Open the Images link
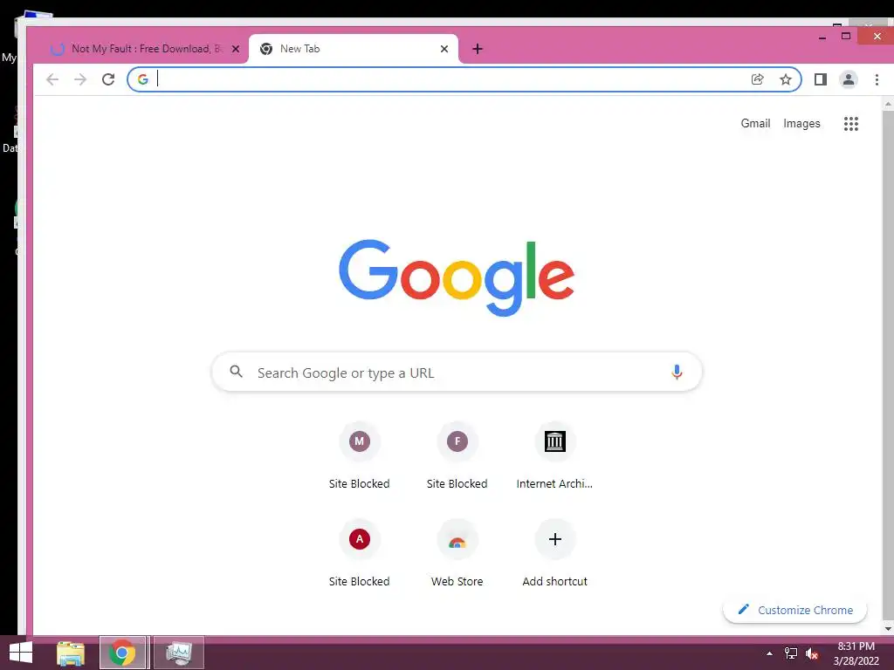Image resolution: width=894 pixels, height=670 pixels. [801, 124]
